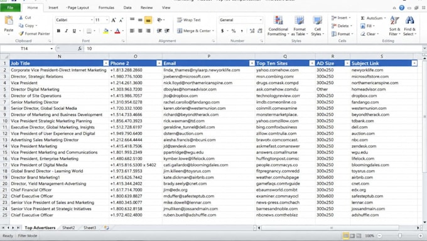Apply the yellow Fill Color bucket
This screenshot has width=427, height=241.
105,31
